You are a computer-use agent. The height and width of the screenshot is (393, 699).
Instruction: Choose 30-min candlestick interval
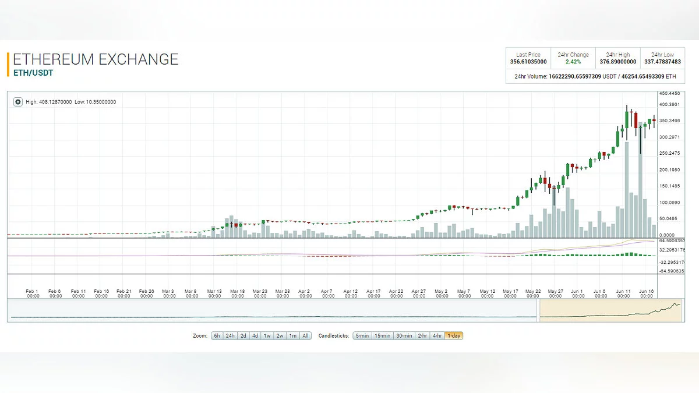[404, 336]
